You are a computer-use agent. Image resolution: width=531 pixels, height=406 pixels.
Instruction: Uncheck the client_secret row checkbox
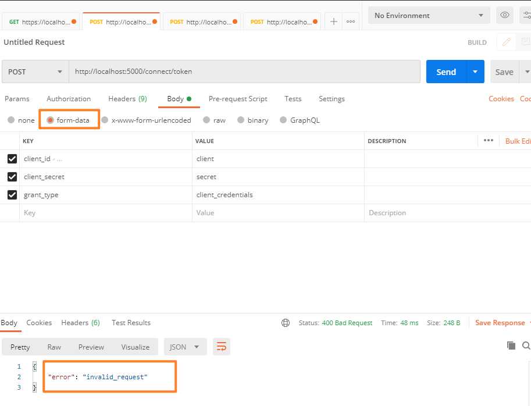12,177
